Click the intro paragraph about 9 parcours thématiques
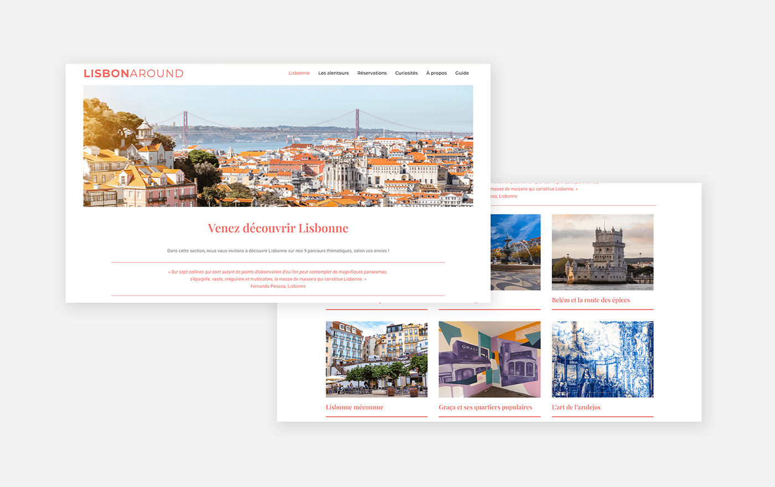Image resolution: width=775 pixels, height=487 pixels. tap(278, 251)
